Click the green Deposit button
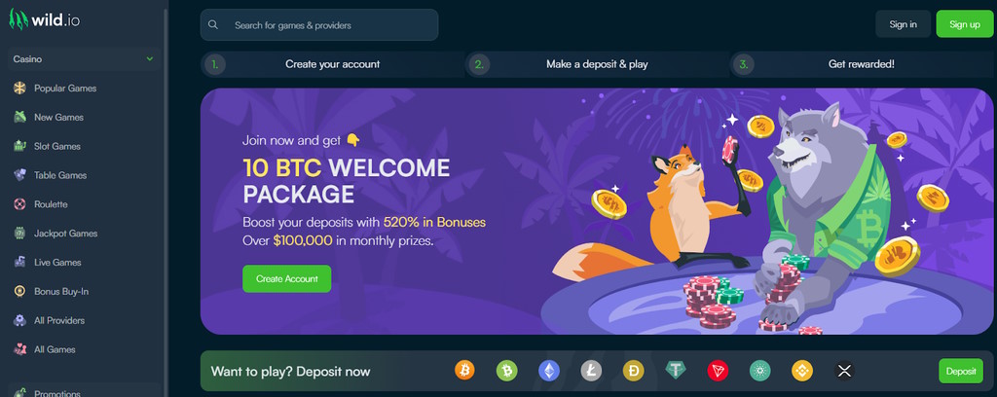The width and height of the screenshot is (997, 397). pyautogui.click(x=961, y=371)
